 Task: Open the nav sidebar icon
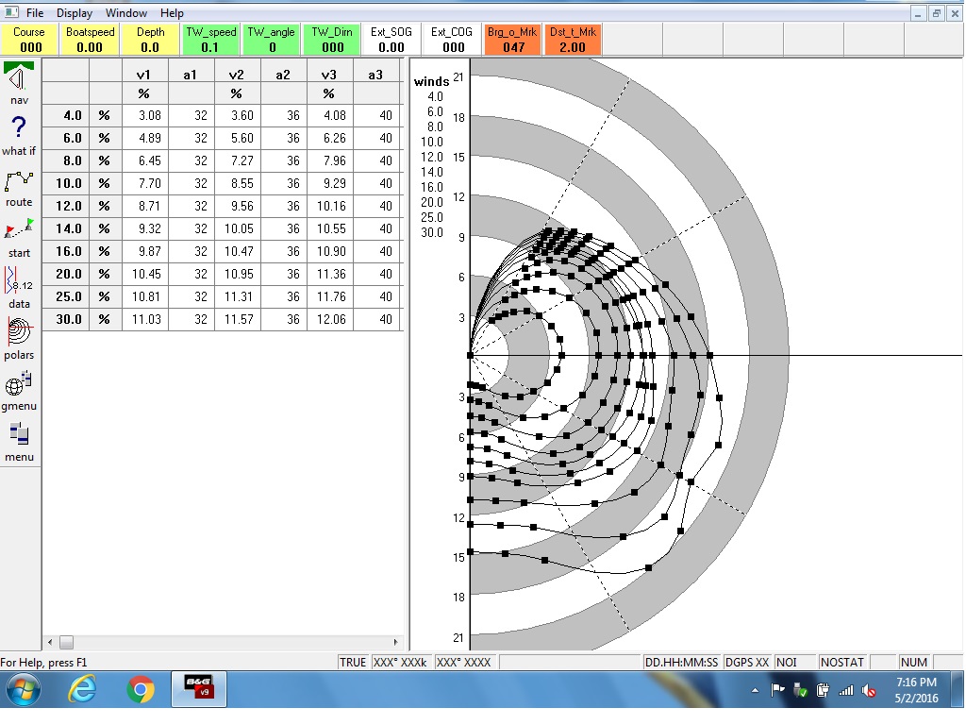(20, 79)
